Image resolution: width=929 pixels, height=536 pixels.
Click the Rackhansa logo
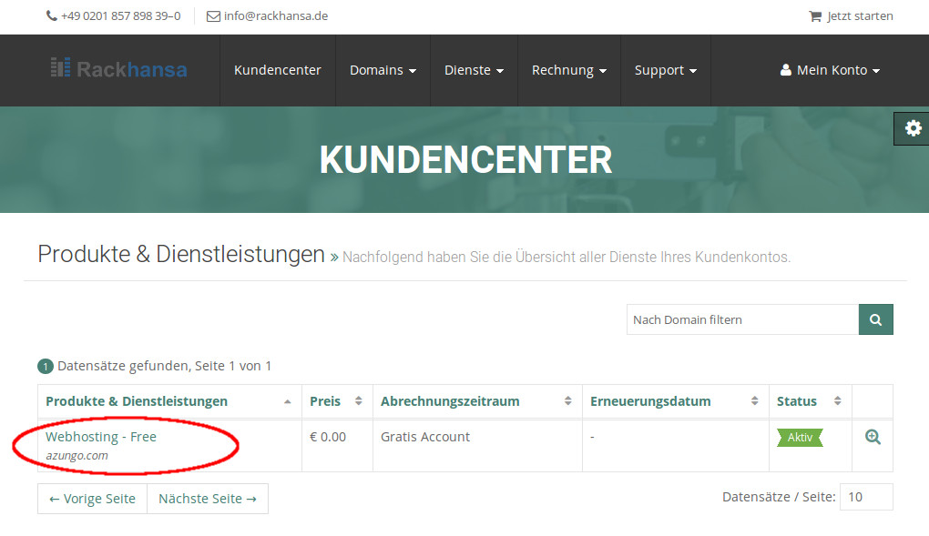(119, 69)
